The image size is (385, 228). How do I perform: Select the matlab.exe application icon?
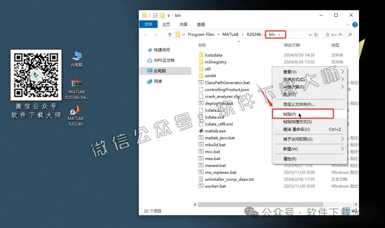point(201,131)
